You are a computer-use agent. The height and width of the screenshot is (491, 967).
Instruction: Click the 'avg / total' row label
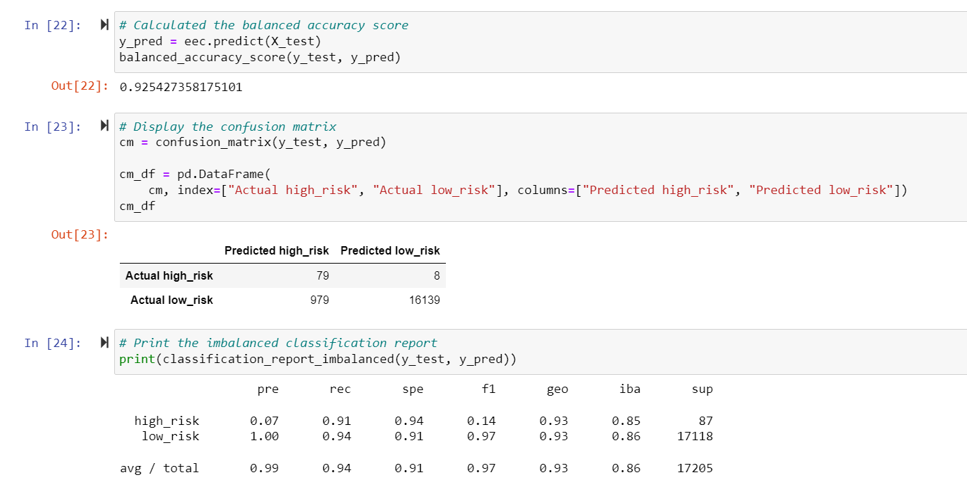160,469
